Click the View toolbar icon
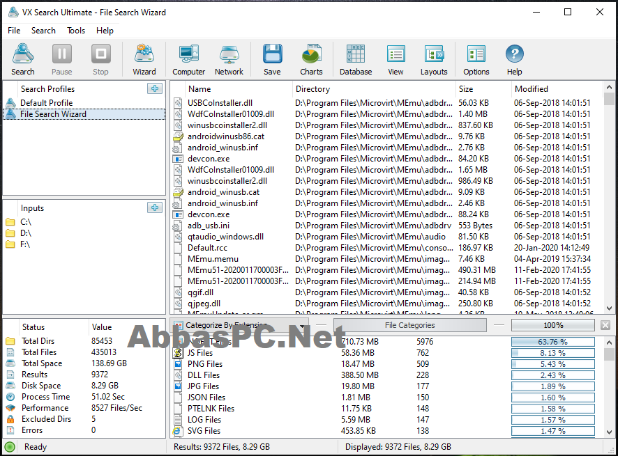Viewport: 618px width, 456px height. 395,59
